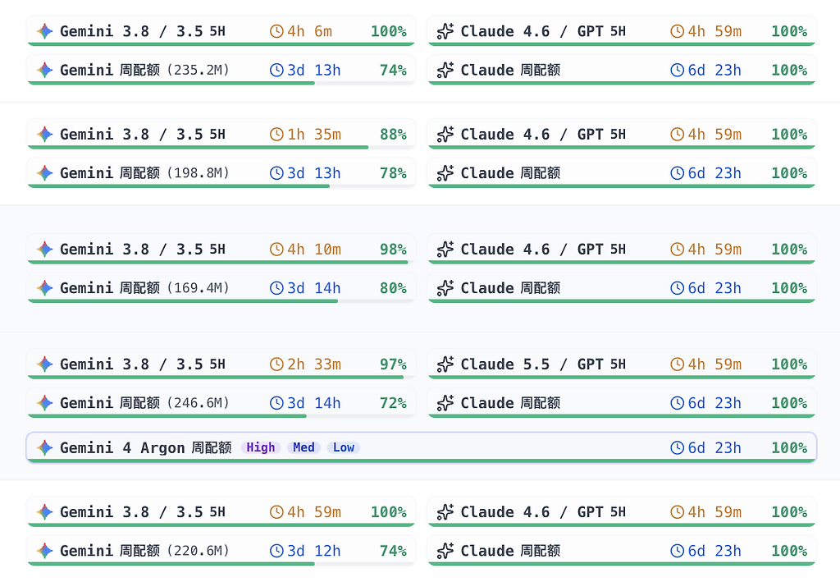This screenshot has width=840, height=582.
Task: Click the 80% usage value
Action: [393, 288]
